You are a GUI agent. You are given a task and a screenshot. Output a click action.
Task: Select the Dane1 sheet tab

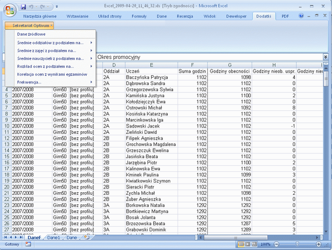54,237
